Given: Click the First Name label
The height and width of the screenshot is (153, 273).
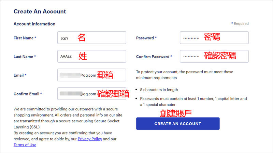Looking at the screenshot, I should click(x=25, y=38).
